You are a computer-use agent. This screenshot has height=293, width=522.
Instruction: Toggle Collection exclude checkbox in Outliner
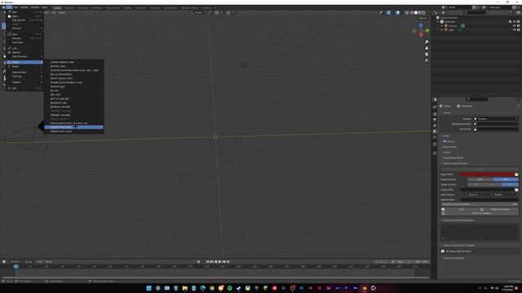point(510,22)
